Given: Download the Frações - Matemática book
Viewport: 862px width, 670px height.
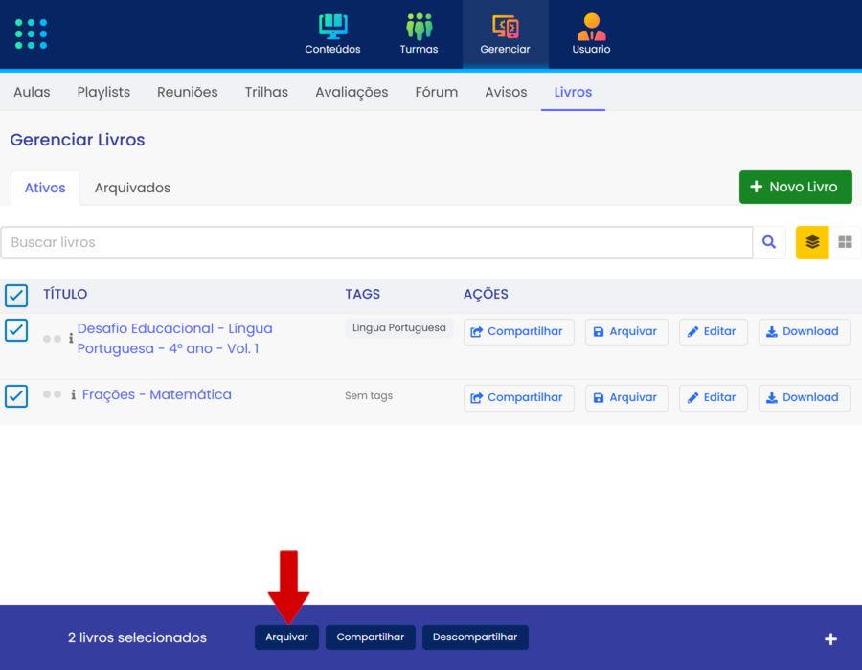Looking at the screenshot, I should (804, 397).
